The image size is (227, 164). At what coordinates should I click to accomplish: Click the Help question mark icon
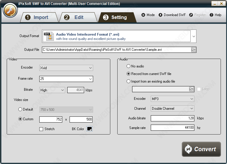(x=211, y=15)
